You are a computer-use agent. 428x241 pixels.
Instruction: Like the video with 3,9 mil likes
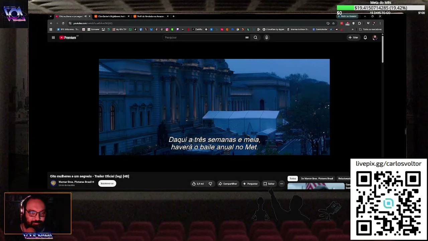[x=198, y=184]
